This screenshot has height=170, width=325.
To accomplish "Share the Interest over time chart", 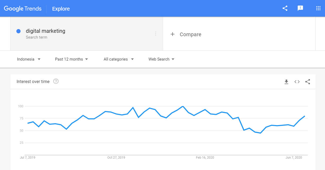I will [308, 82].
